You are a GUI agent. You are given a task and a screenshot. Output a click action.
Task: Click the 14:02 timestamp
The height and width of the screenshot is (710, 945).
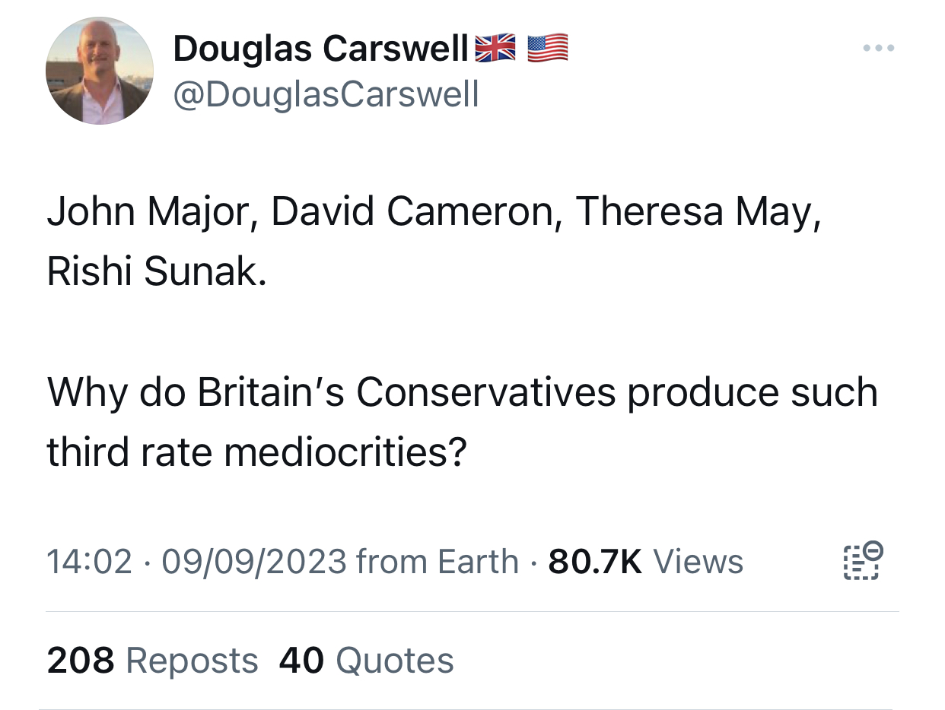pos(89,562)
